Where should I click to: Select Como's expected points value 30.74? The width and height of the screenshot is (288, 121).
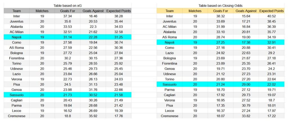click(x=118, y=42)
